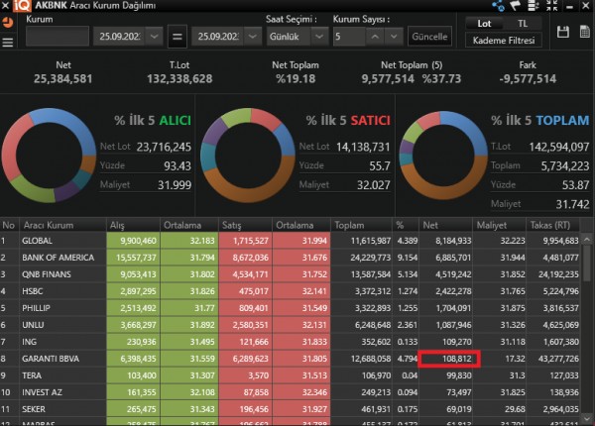Open Kademe Filtresi
The image size is (595, 426).
coord(504,41)
